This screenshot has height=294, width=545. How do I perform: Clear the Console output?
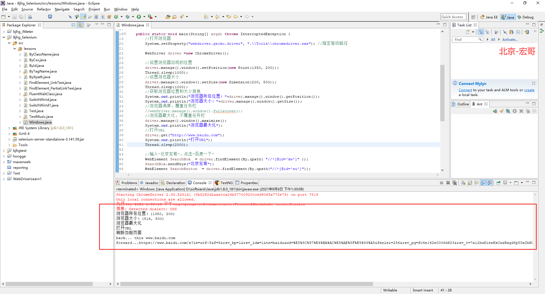point(464,183)
